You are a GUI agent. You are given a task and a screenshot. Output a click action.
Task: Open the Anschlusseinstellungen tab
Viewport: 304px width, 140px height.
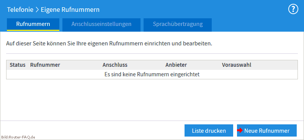point(101,24)
